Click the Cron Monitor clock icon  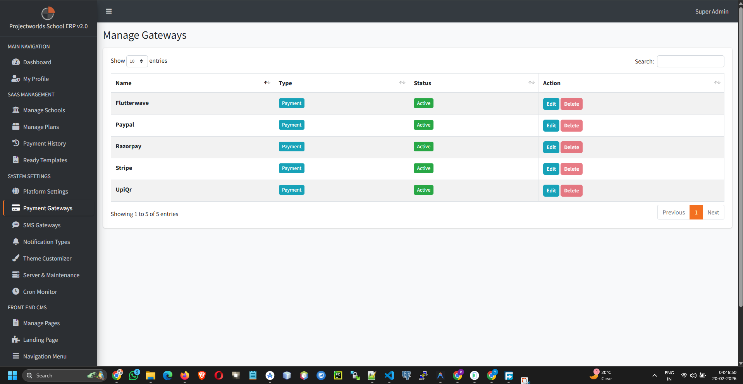[16, 291]
